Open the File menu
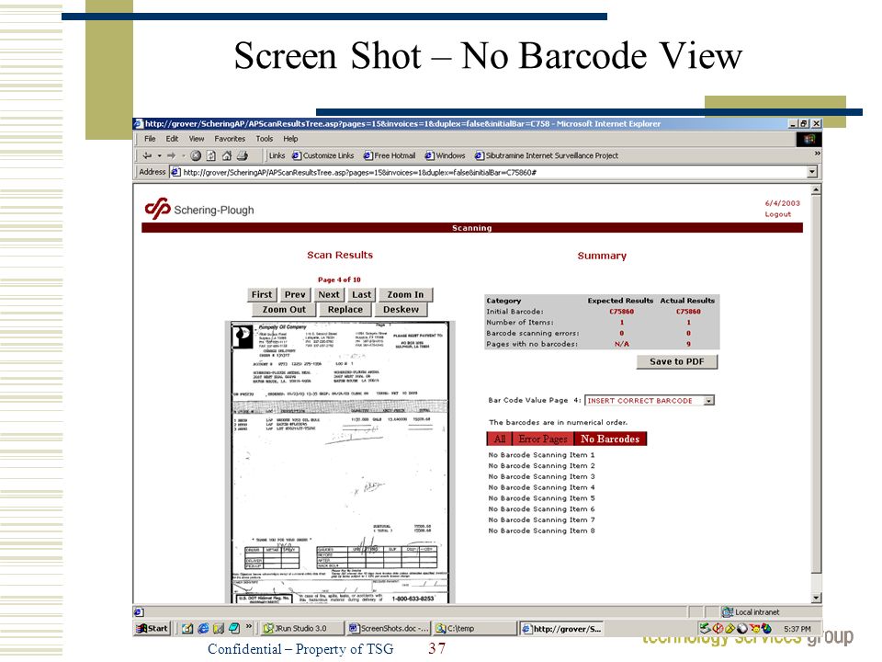Viewport: 882px width, 662px height. (150, 139)
